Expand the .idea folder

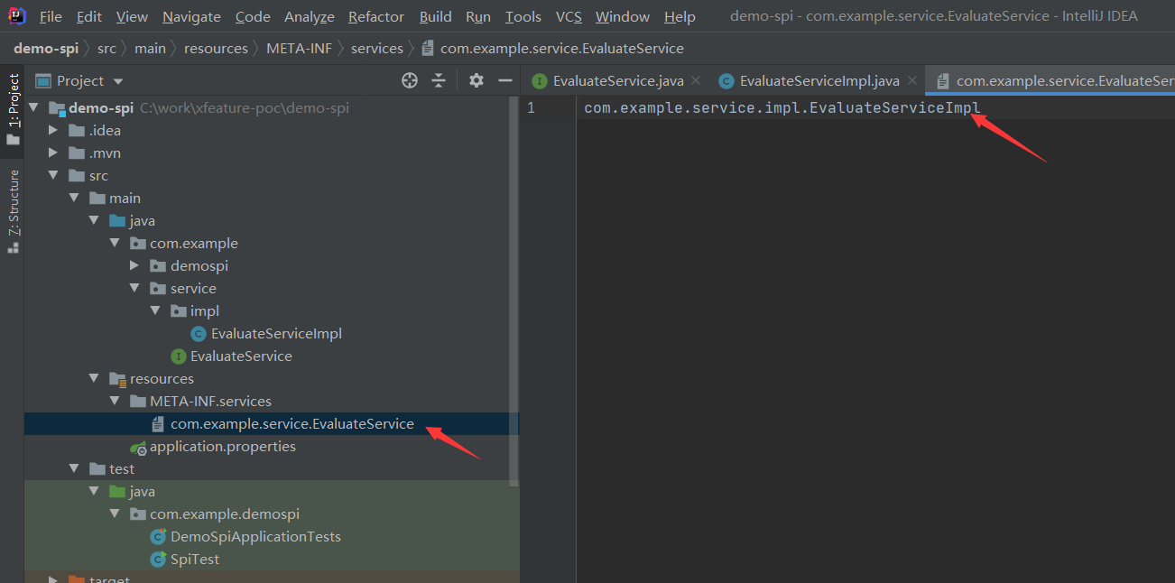54,131
